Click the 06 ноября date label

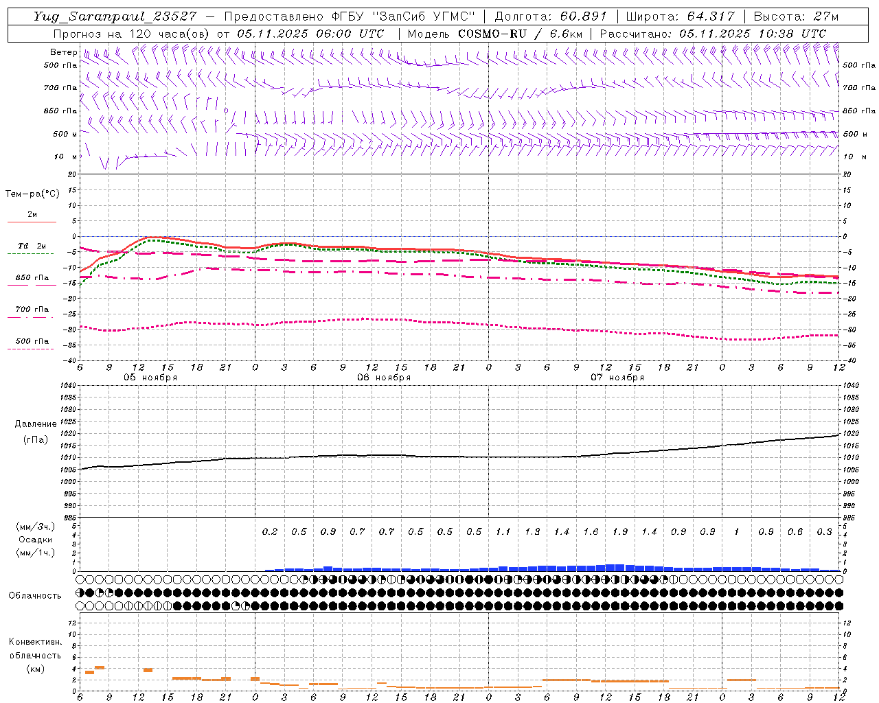[x=384, y=378]
